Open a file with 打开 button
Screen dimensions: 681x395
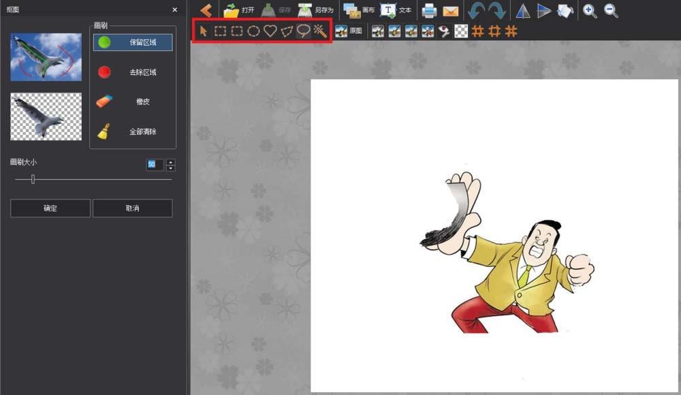pos(238,11)
